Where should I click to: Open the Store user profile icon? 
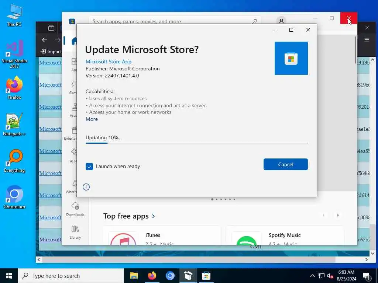tap(281, 21)
